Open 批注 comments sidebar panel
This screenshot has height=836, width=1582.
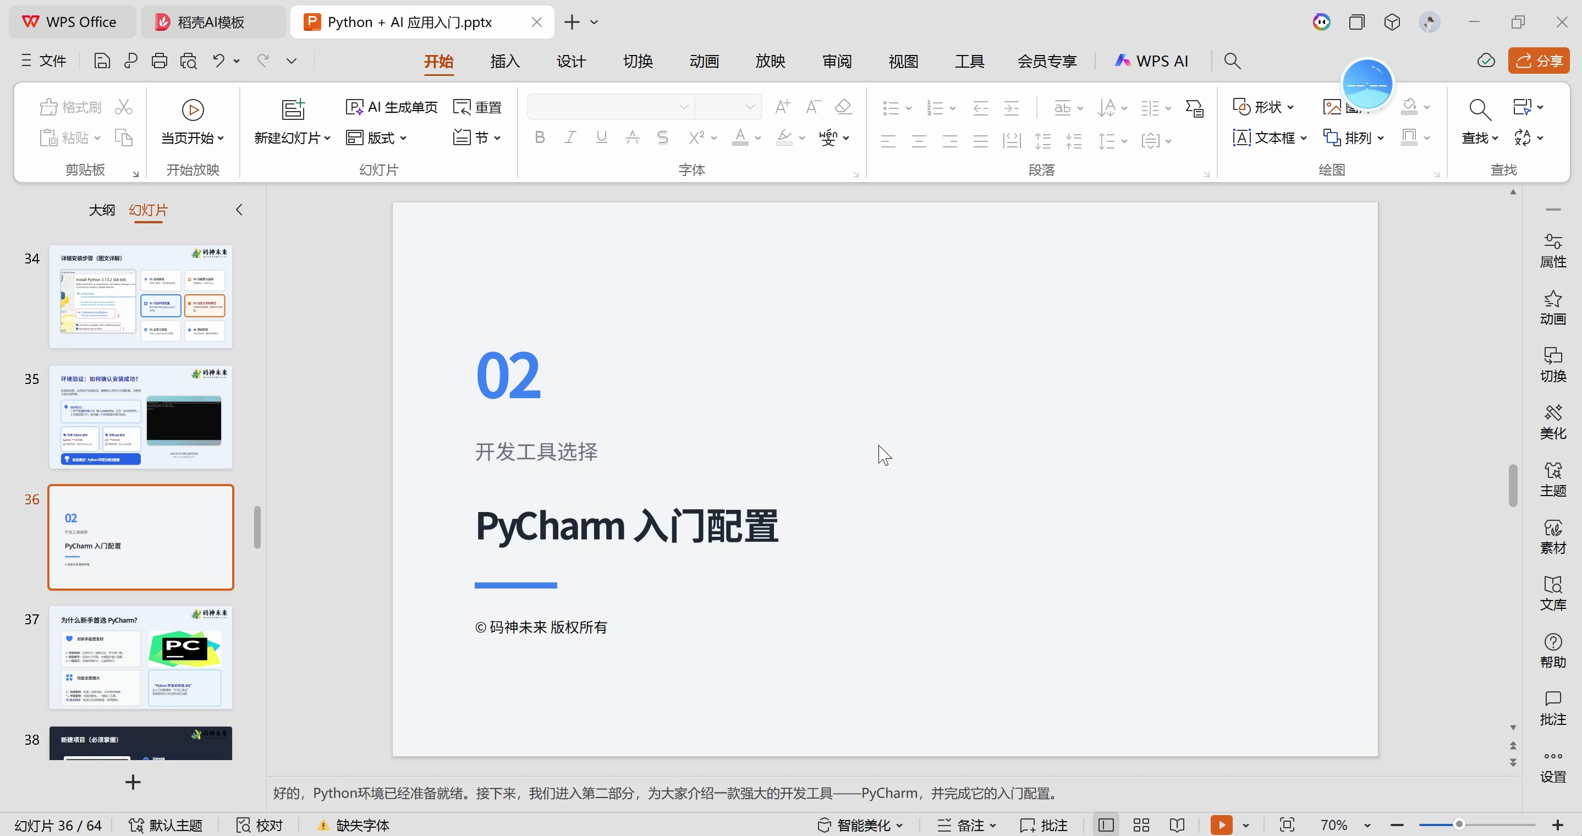(1552, 708)
